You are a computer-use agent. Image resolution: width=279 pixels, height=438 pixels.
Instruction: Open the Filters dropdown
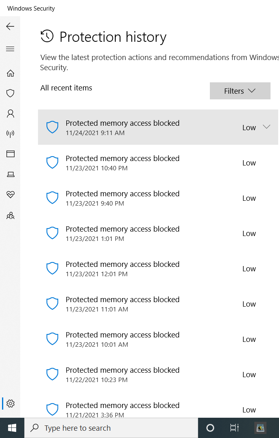(x=240, y=91)
